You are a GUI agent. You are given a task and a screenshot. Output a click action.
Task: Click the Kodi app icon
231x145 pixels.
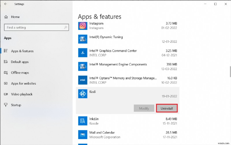[83, 94]
